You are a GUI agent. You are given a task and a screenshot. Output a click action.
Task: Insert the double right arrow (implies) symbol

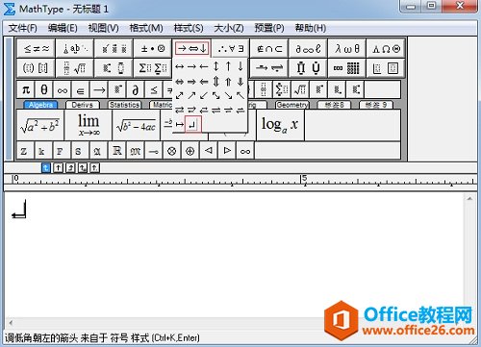[191, 82]
